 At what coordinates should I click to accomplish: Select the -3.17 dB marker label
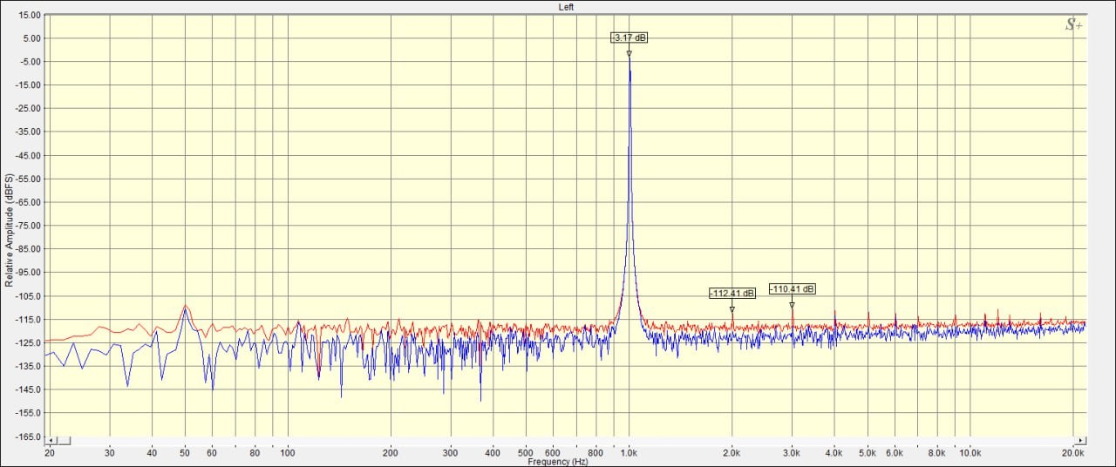click(x=629, y=37)
